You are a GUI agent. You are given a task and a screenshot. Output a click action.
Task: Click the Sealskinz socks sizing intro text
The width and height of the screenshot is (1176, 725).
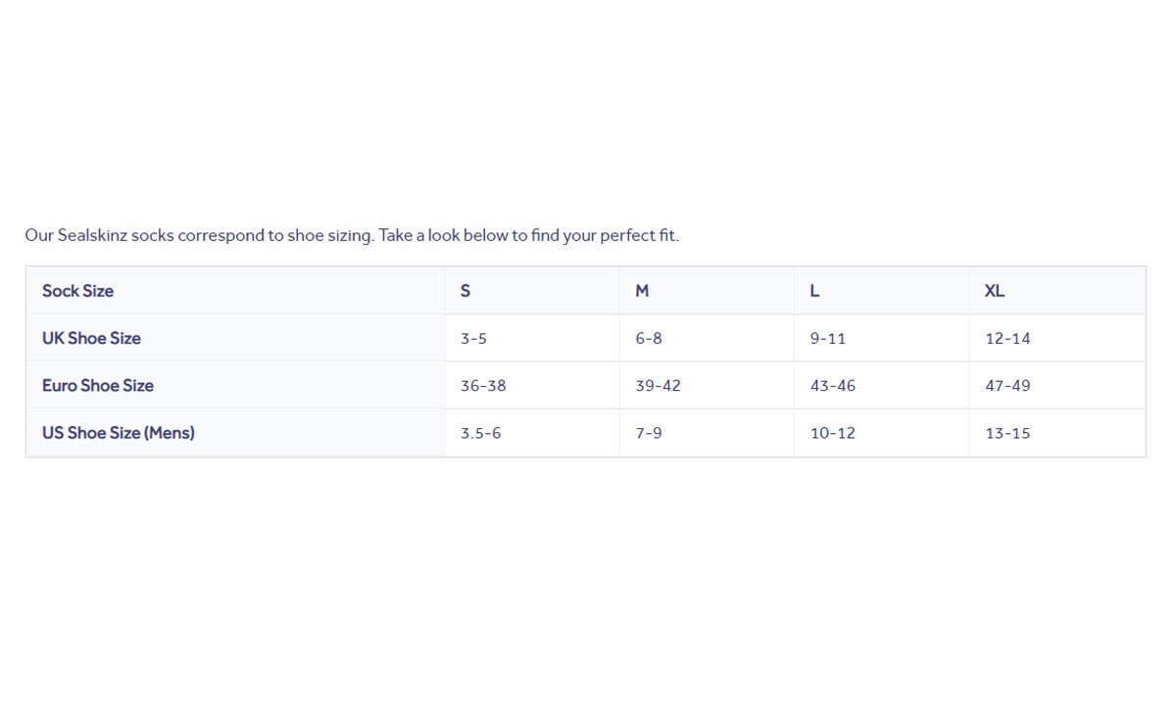[x=352, y=235]
